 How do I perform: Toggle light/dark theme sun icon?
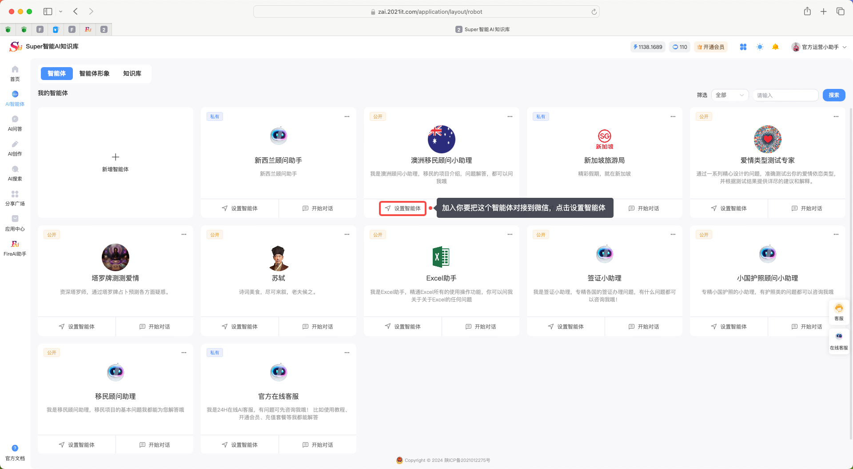pyautogui.click(x=760, y=47)
